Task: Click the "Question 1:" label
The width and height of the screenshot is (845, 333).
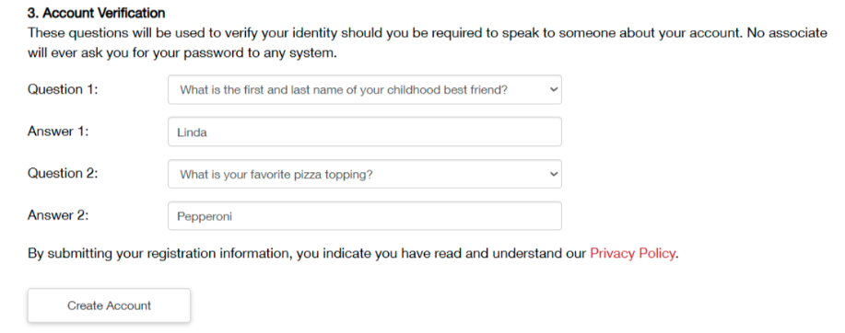Action: coord(63,89)
